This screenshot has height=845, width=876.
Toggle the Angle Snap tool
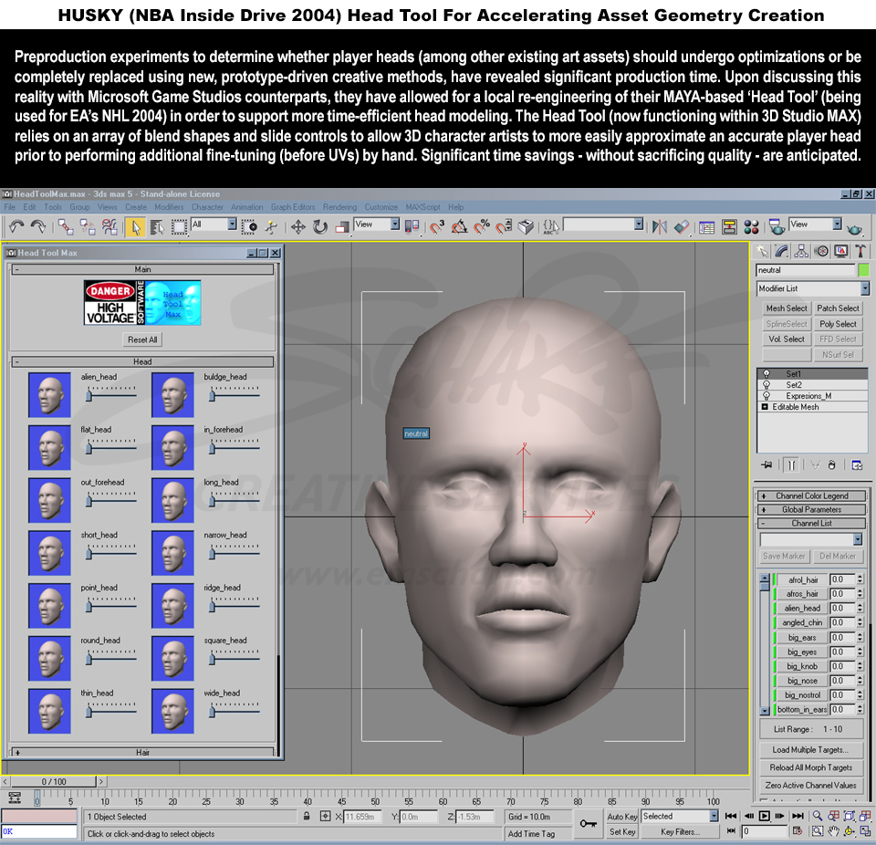point(459,227)
